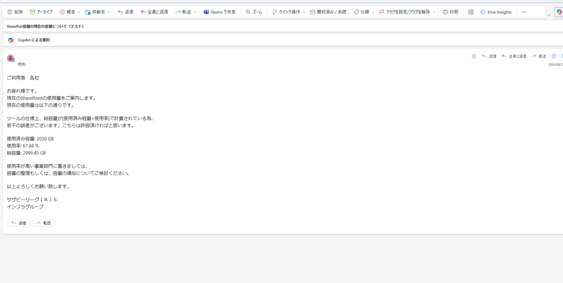The image size is (563, 283).
Task: Open the more options ellipsis menu
Action: click(524, 12)
